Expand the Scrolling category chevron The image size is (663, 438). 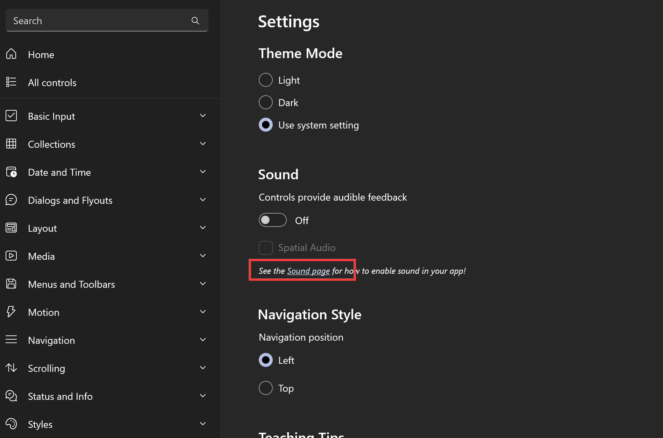coord(203,368)
